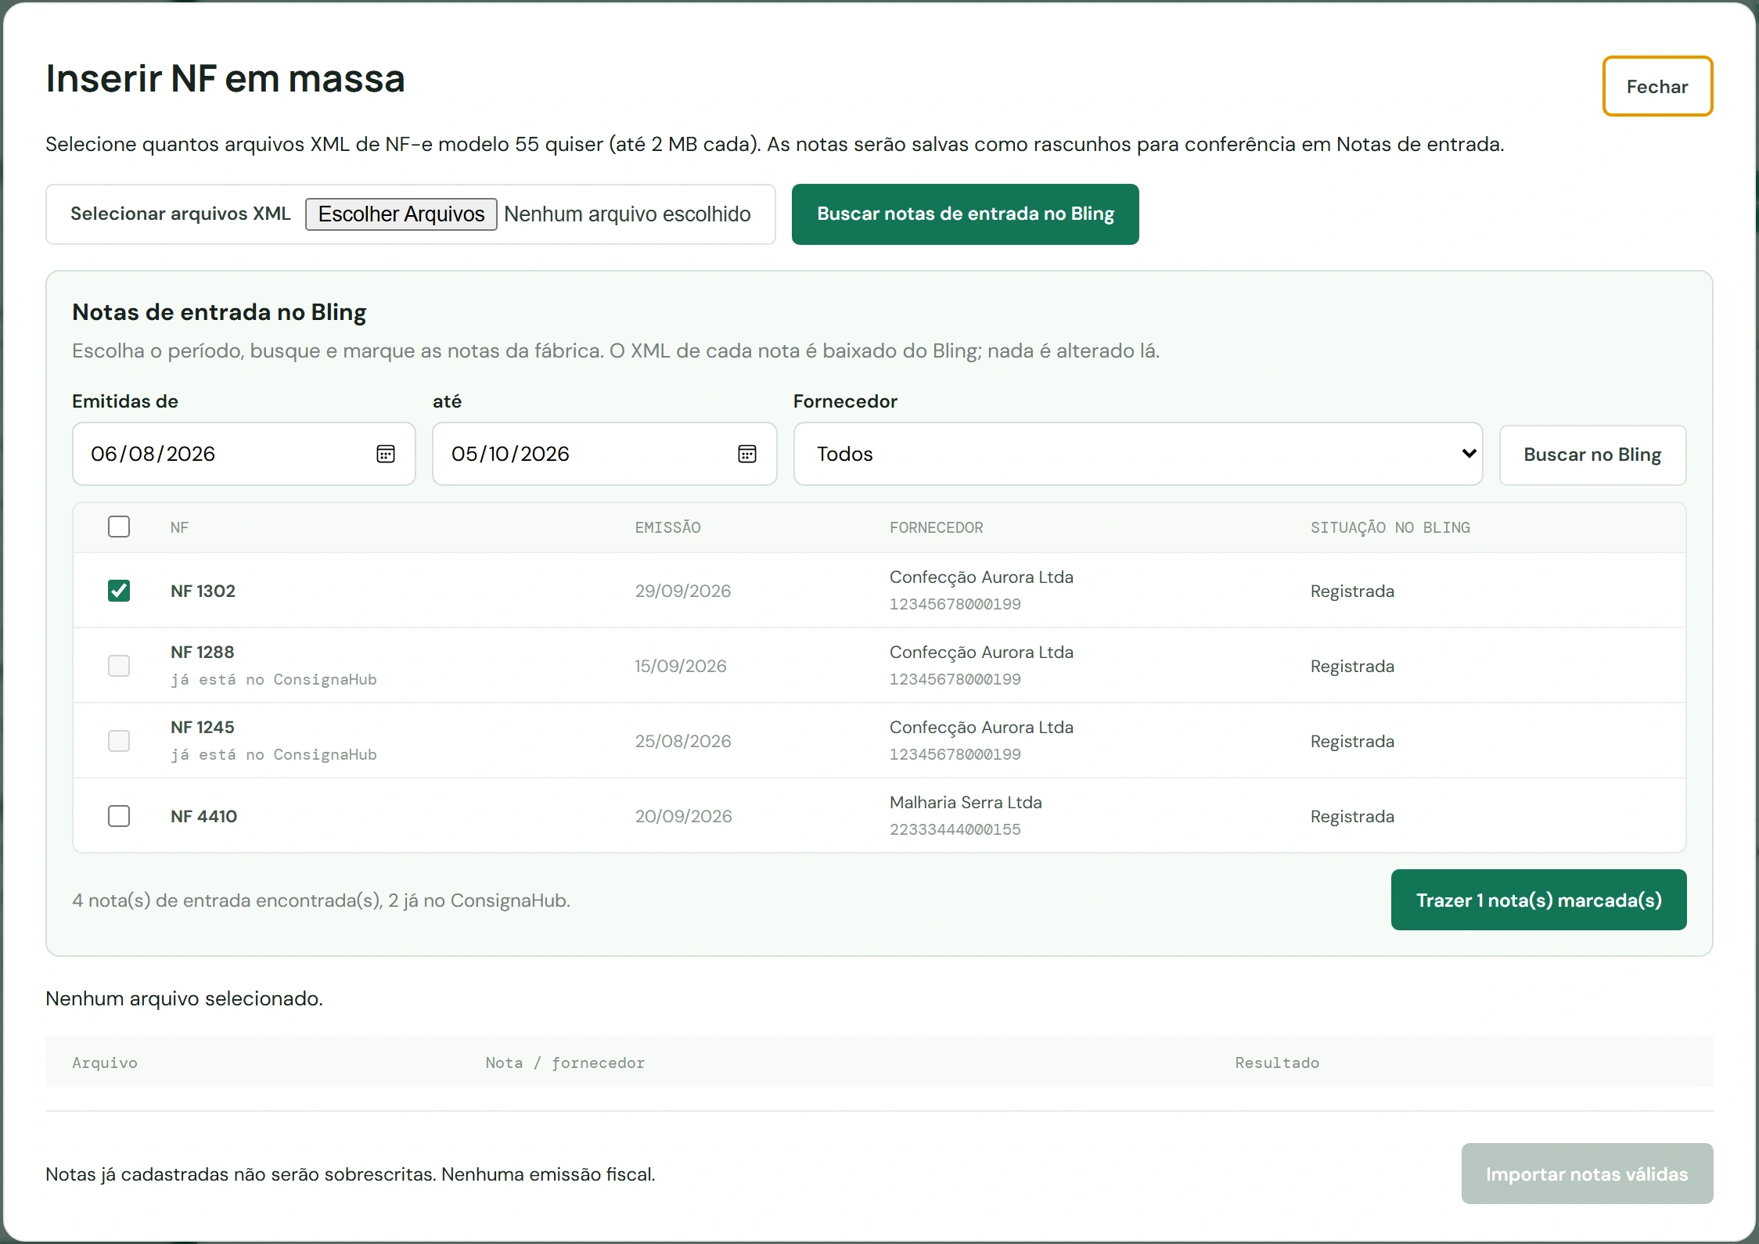The width and height of the screenshot is (1759, 1244).
Task: Click emission date 29/09/2026
Action: pos(683,591)
